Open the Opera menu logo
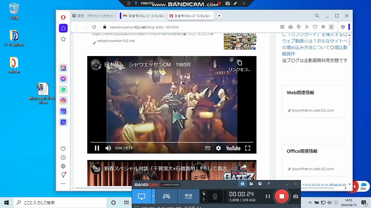Screen dimensions: 371x208 63,17
